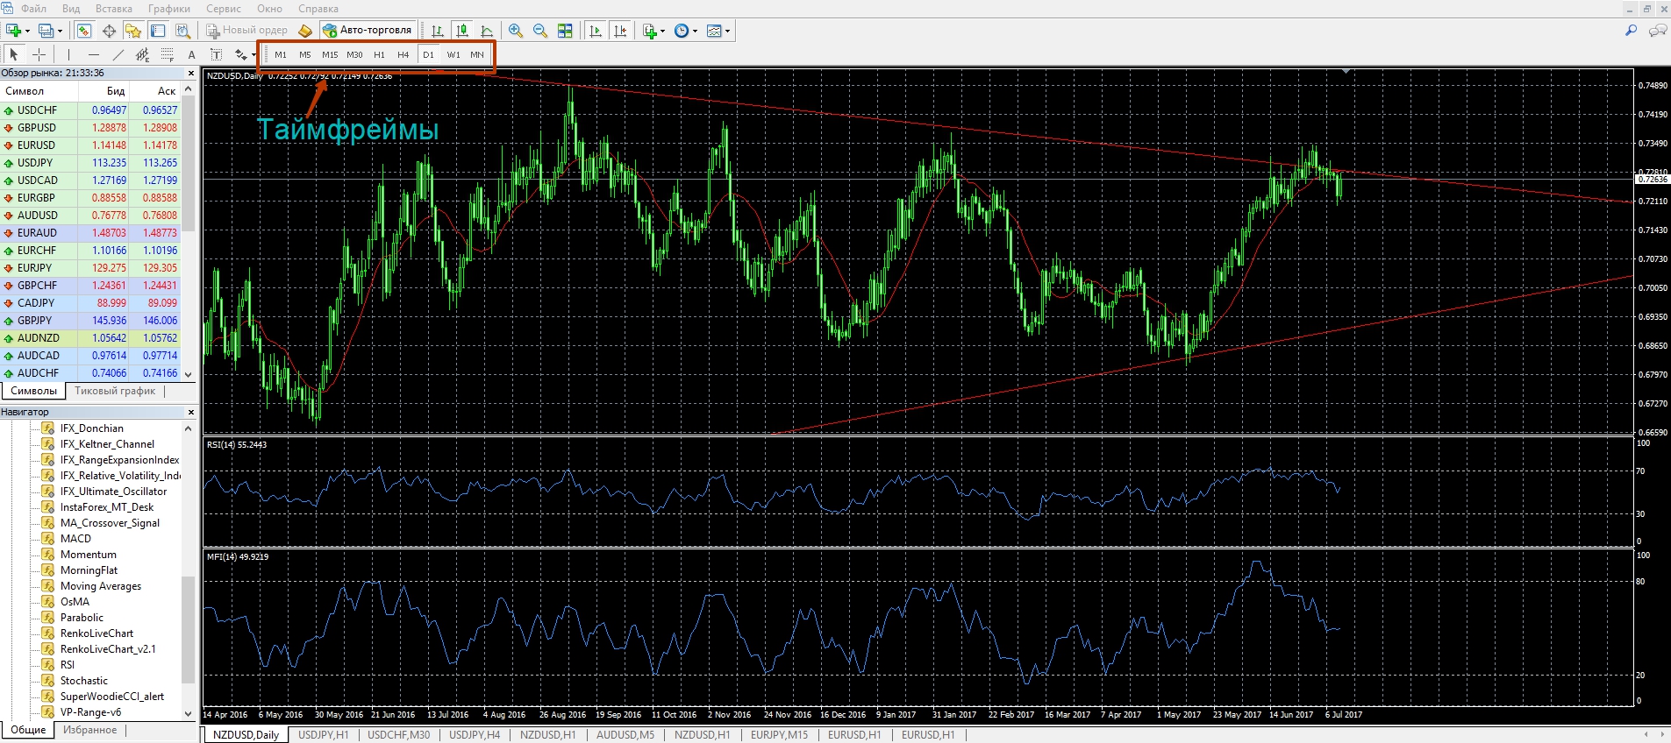This screenshot has width=1671, height=743.
Task: Toggle the Terminal panel icon
Action: [158, 31]
